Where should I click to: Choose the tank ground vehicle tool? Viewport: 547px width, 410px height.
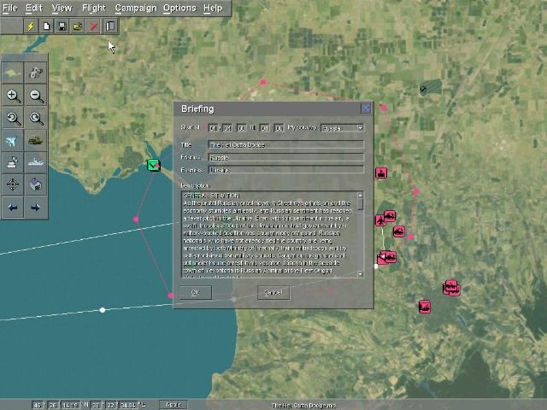pyautogui.click(x=36, y=141)
